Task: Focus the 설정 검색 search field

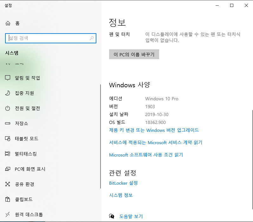Action: point(51,38)
